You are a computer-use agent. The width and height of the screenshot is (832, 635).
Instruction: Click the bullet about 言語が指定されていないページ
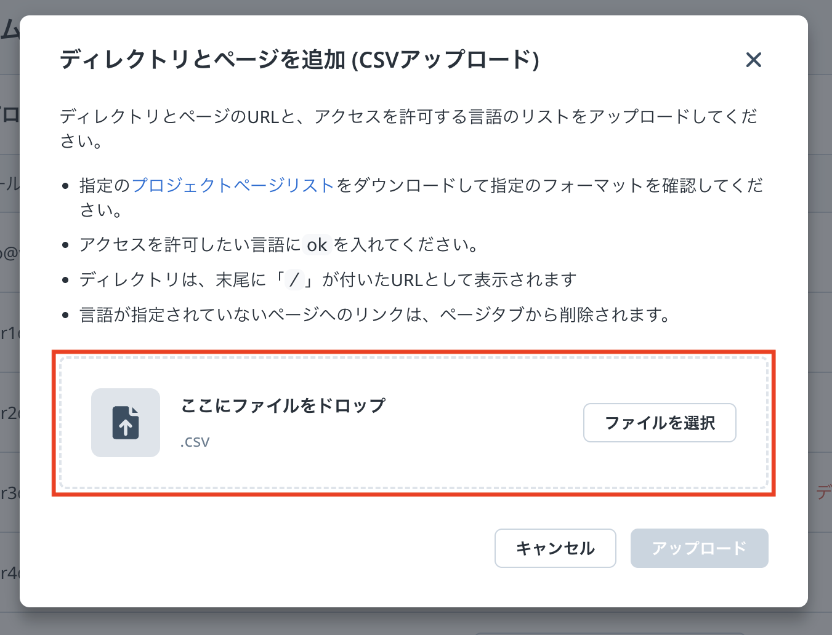(x=374, y=315)
